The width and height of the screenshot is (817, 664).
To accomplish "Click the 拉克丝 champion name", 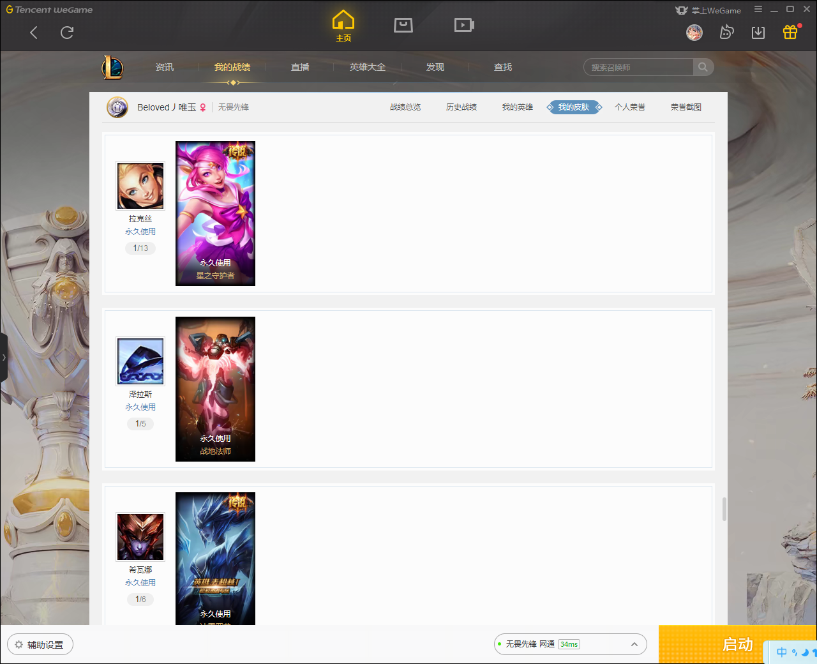I will click(140, 219).
